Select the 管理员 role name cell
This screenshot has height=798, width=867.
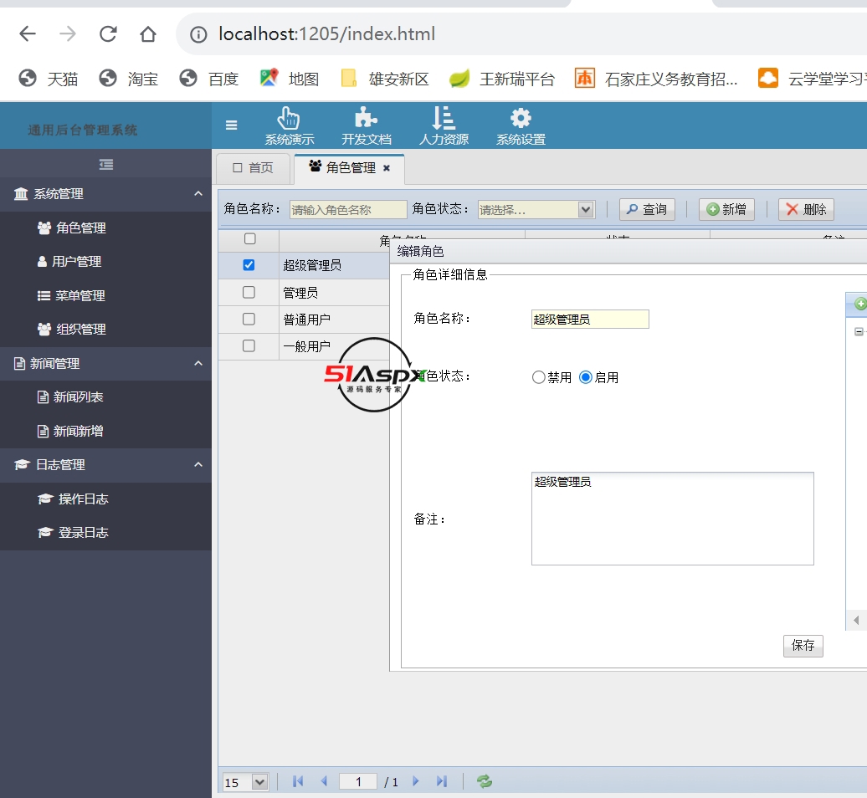click(x=335, y=292)
